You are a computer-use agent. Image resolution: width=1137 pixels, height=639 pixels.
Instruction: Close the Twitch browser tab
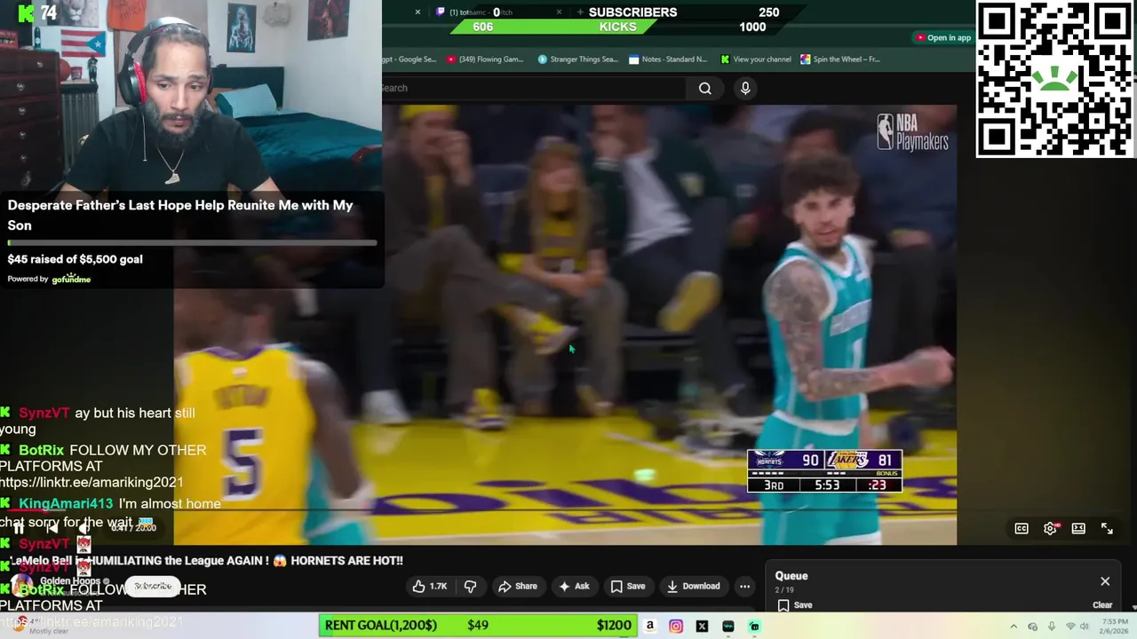[559, 12]
